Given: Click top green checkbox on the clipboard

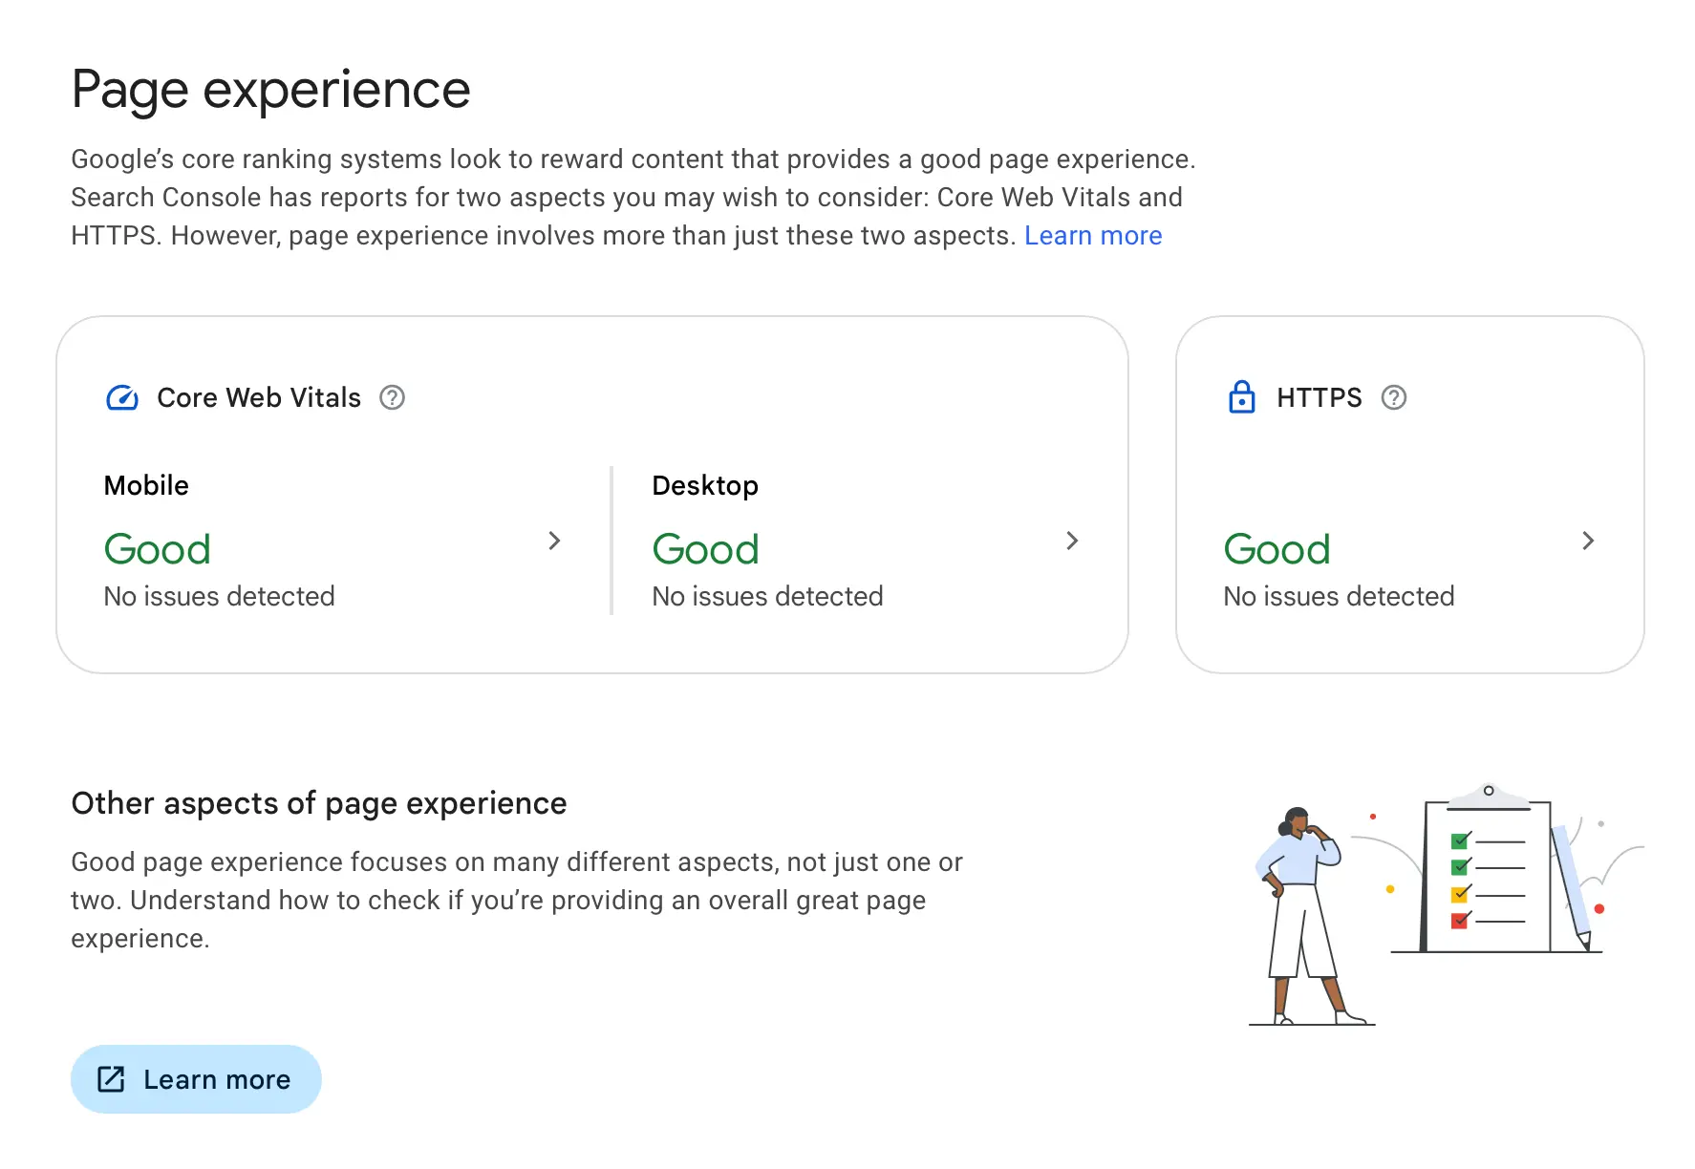Looking at the screenshot, I should [1459, 841].
